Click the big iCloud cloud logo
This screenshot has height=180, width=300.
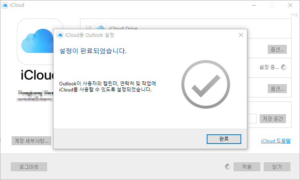tap(37, 41)
